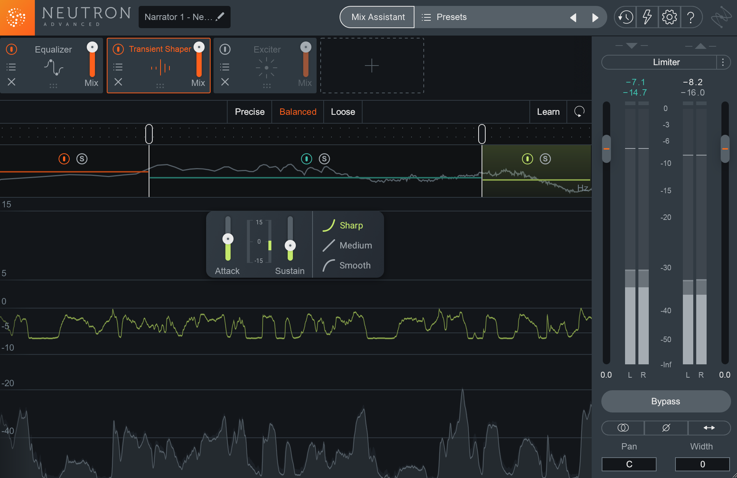Grab Equalizer module drag handle dots
The height and width of the screenshot is (478, 737).
click(x=53, y=86)
